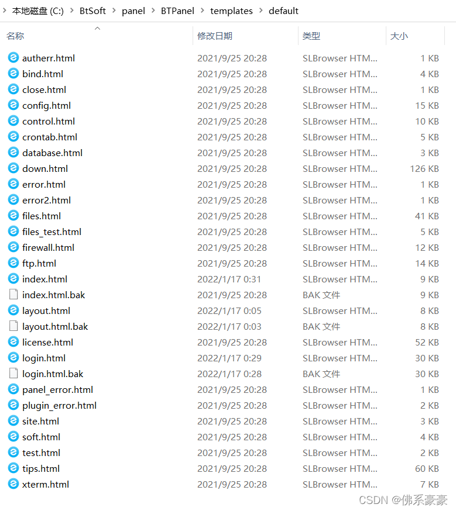Click the blank icon of layout.html.bak
The width and height of the screenshot is (456, 511).
13,326
